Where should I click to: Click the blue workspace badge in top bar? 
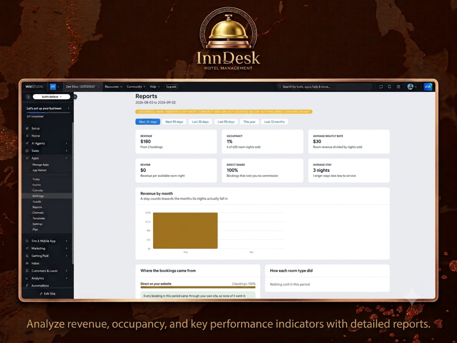53,87
